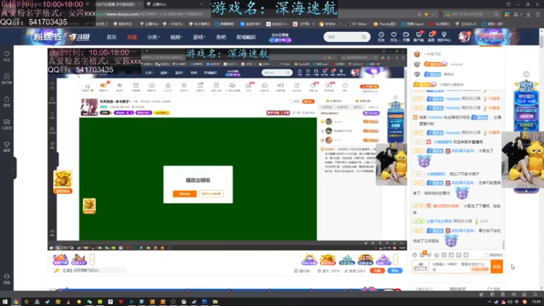Screen dimensions: 544x306
Task: Click the megaphone horn icon above chat input
Action: click(430, 255)
